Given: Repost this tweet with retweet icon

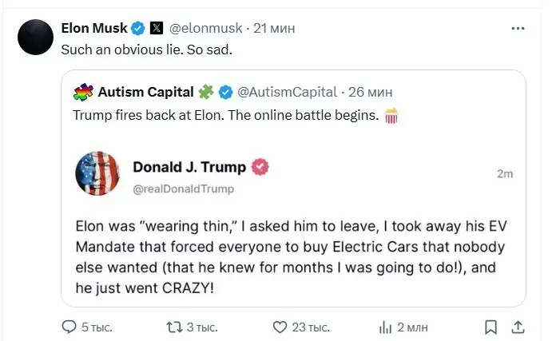Looking at the screenshot, I should point(173,326).
